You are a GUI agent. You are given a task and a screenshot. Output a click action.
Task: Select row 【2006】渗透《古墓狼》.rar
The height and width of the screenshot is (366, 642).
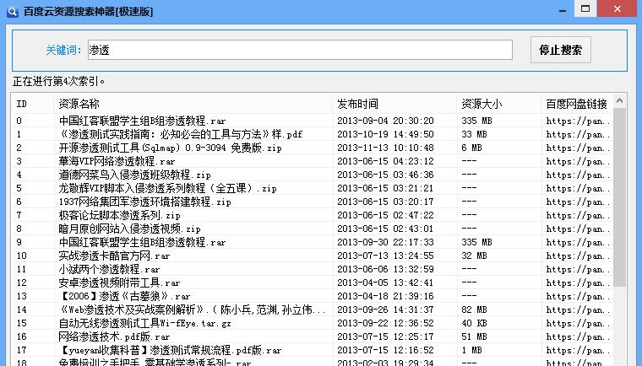pos(313,296)
